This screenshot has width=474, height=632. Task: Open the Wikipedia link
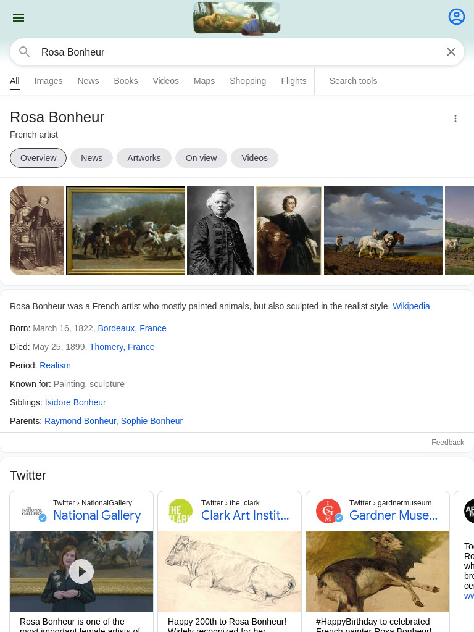[411, 306]
